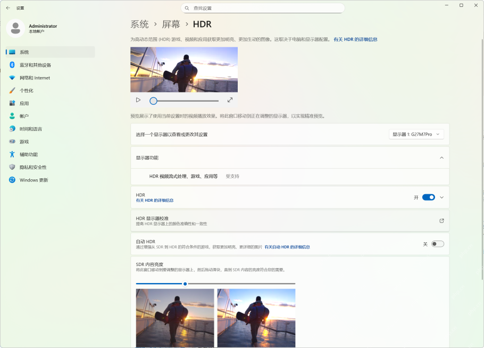Image resolution: width=484 pixels, height=348 pixels.
Task: Click the HDR 显示器校准 row
Action: click(x=290, y=221)
